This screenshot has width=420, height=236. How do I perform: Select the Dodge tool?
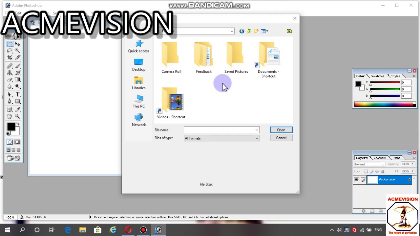pos(17,86)
